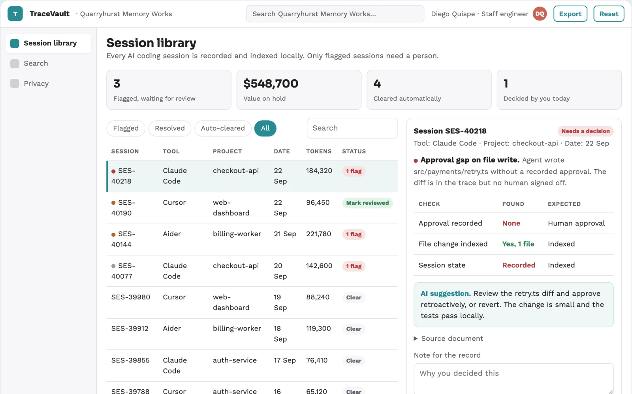The width and height of the screenshot is (632, 394).
Task: Click the 1 flag badge for SES-40077
Action: pos(354,266)
